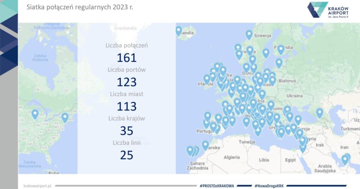Image resolution: width=360 pixels, height=189 pixels.
Task: Select the pin on the US east coast
Action: pos(65,117)
